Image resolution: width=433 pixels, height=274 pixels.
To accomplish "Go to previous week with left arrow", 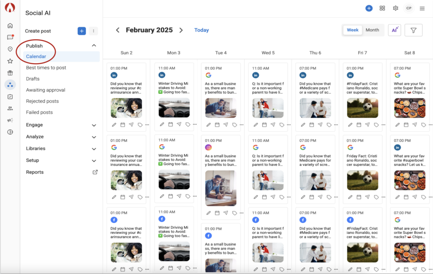I will coord(118,30).
